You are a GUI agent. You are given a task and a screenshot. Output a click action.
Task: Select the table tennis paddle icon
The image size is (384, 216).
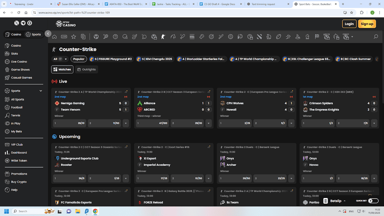(x=144, y=37)
